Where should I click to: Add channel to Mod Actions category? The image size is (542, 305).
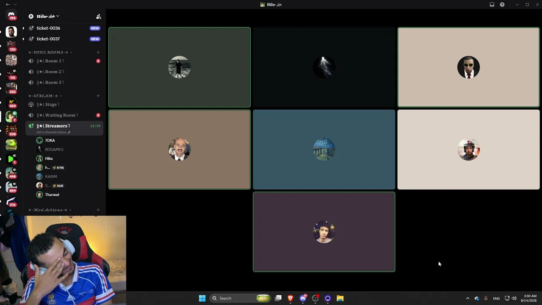[98, 210]
